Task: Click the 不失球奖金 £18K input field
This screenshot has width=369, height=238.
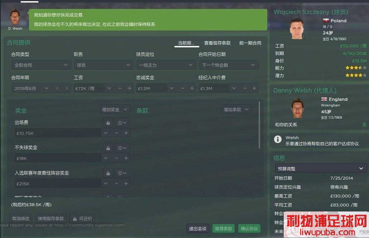Action: 58,158
